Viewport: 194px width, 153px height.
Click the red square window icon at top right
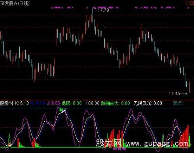pyautogui.click(x=192, y=3)
